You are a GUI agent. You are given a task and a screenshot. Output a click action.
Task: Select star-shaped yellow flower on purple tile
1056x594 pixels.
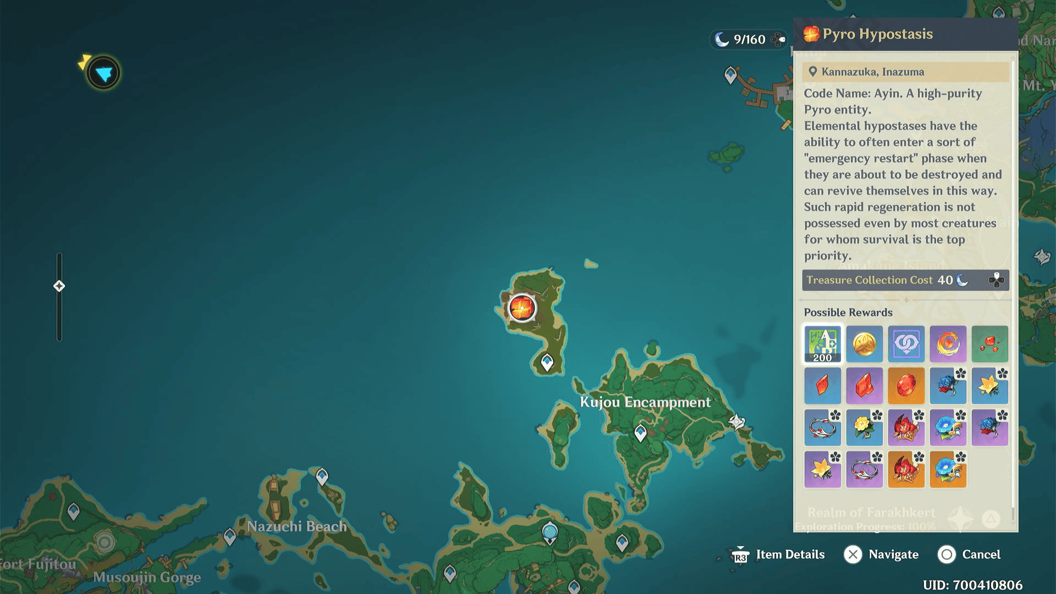click(x=823, y=470)
